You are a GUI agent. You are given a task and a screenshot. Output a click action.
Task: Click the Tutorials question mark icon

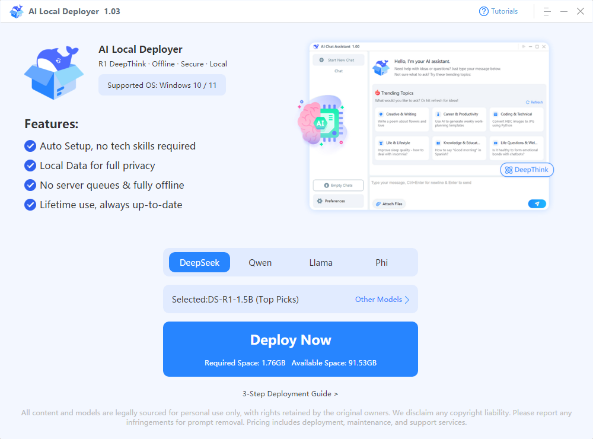[484, 11]
